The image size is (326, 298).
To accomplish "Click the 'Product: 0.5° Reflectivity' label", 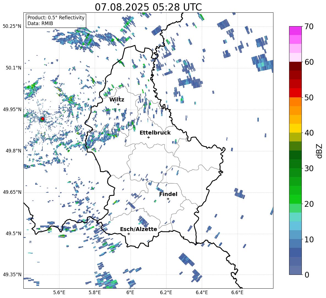I will point(56,17).
